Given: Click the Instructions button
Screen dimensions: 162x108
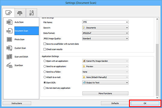Looking at the screenshot, I should (x=17, y=103).
